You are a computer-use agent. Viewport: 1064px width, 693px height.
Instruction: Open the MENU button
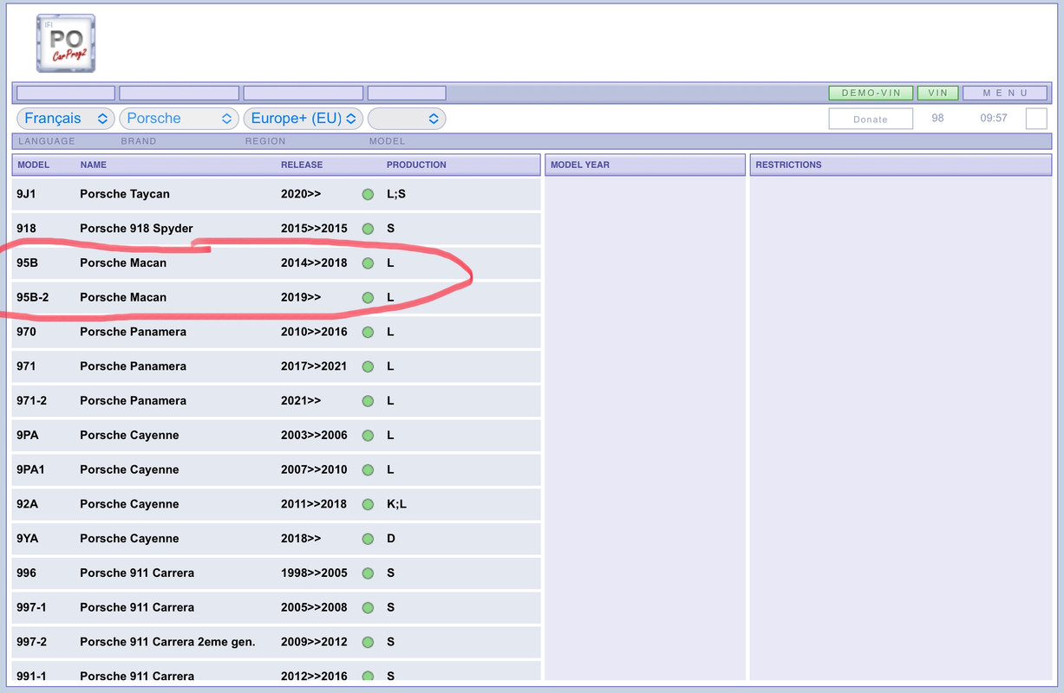coord(1005,93)
